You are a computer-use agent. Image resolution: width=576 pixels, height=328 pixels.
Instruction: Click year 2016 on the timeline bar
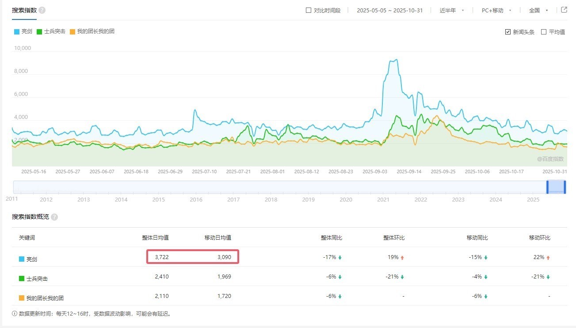coord(196,199)
